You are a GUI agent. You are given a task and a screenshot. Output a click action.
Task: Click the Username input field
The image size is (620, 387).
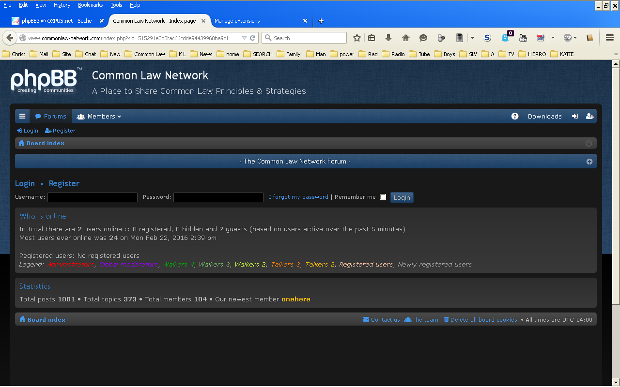(93, 197)
